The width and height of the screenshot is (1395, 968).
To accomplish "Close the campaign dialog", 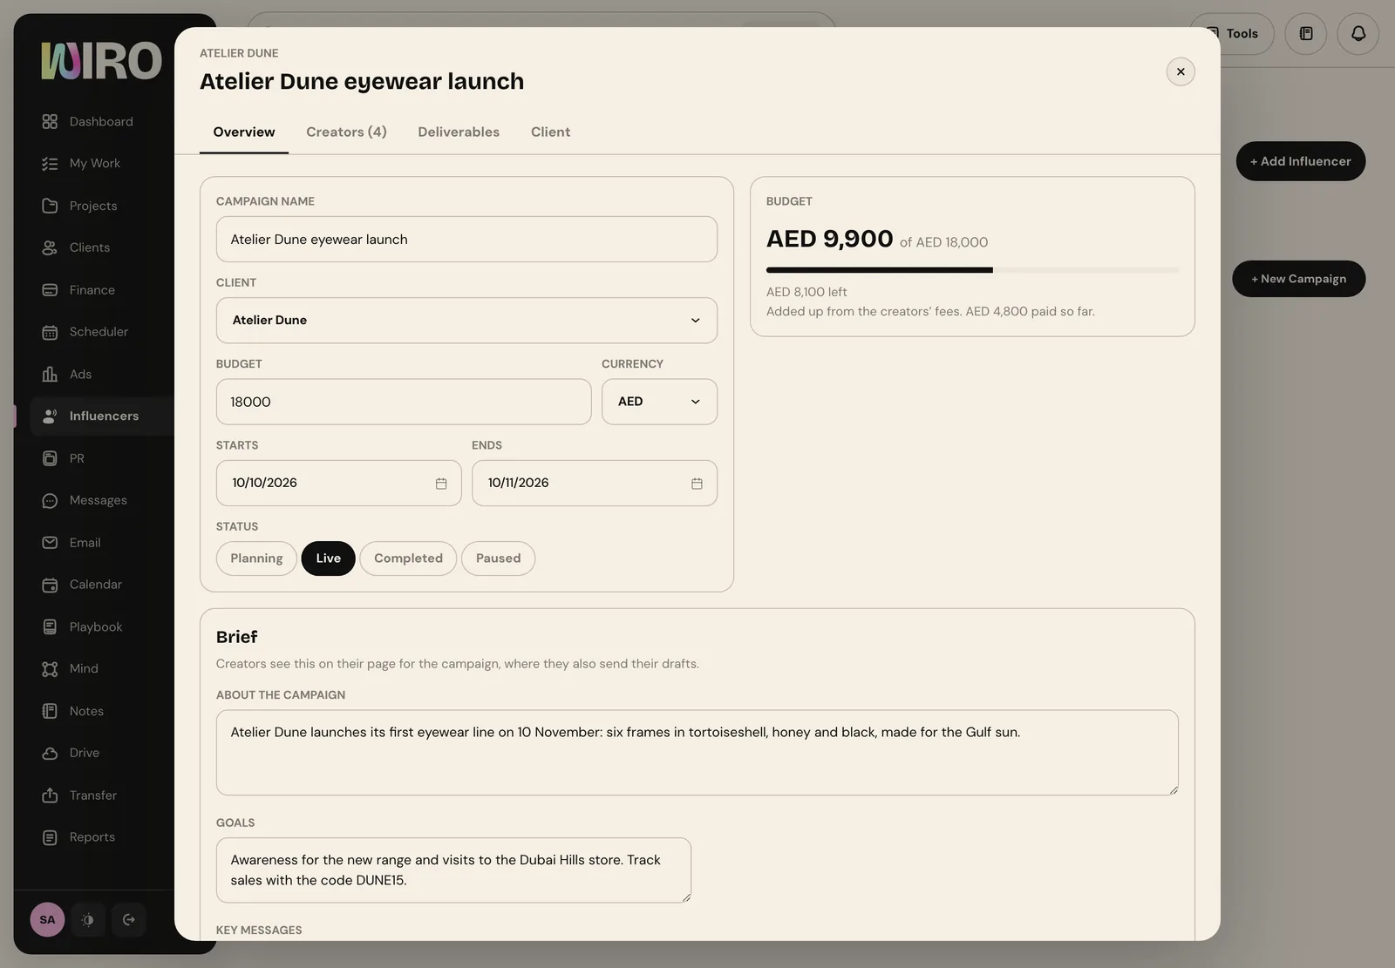I will (1181, 71).
